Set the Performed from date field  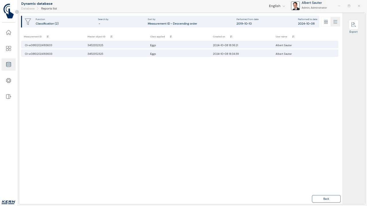pyautogui.click(x=244, y=23)
